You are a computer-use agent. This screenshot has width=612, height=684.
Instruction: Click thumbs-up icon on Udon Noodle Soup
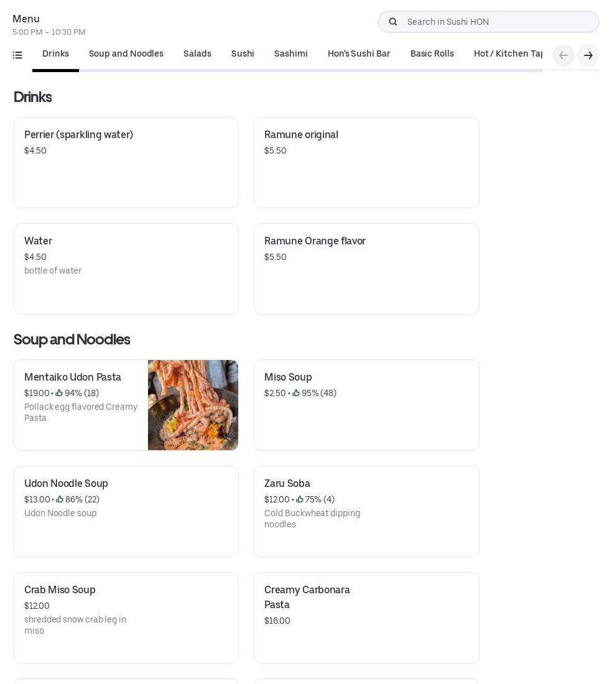[x=60, y=499]
